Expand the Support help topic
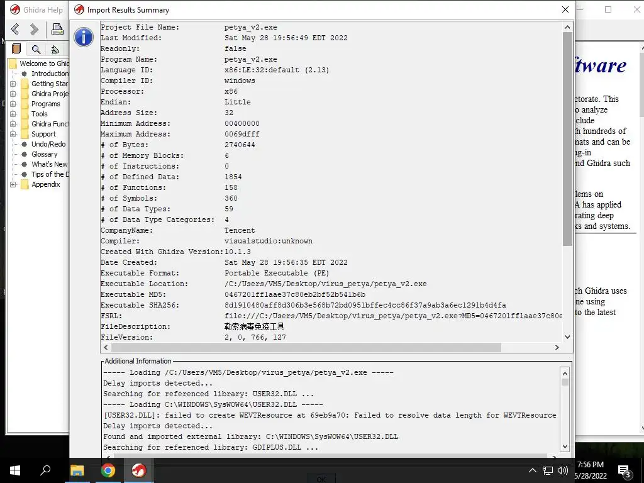This screenshot has width=644, height=483. 13,134
